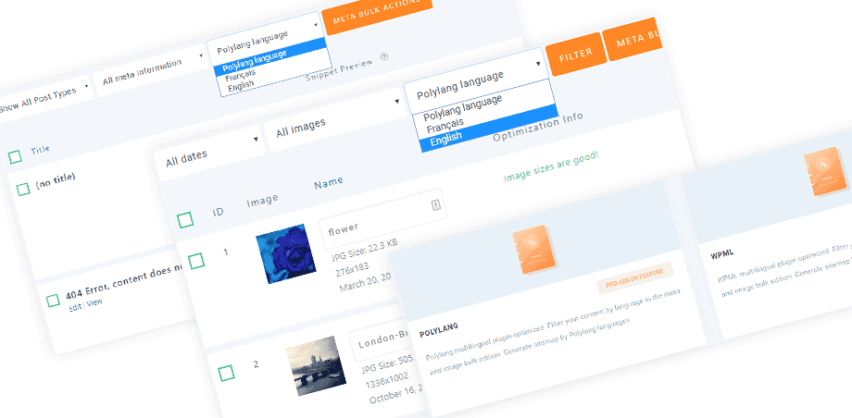
Task: Click the WPML card notebook icon
Action: (x=826, y=171)
